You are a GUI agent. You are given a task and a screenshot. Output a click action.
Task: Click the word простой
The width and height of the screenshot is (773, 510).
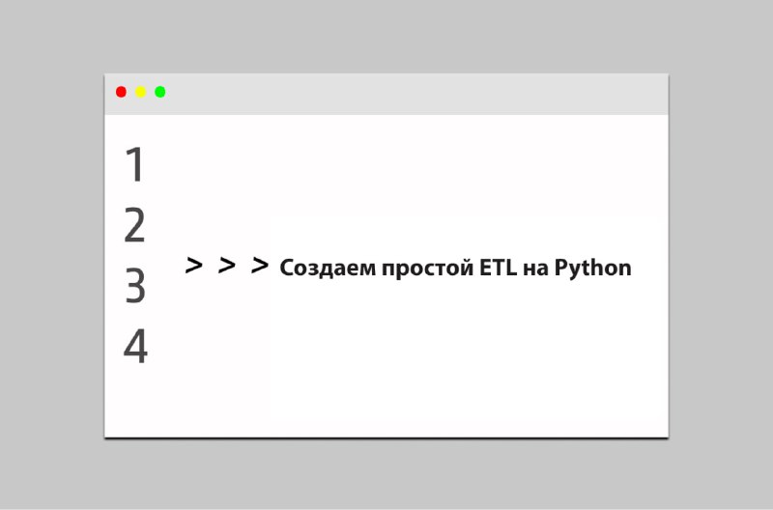427,269
